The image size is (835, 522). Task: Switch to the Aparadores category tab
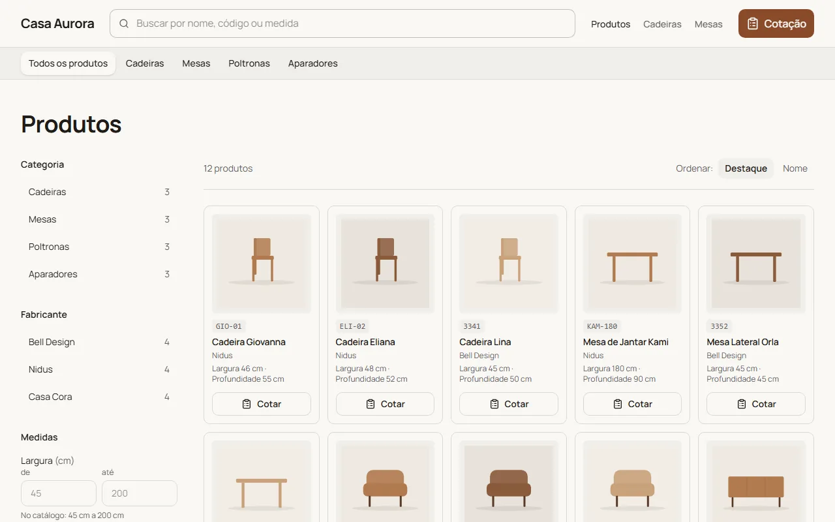click(x=313, y=63)
